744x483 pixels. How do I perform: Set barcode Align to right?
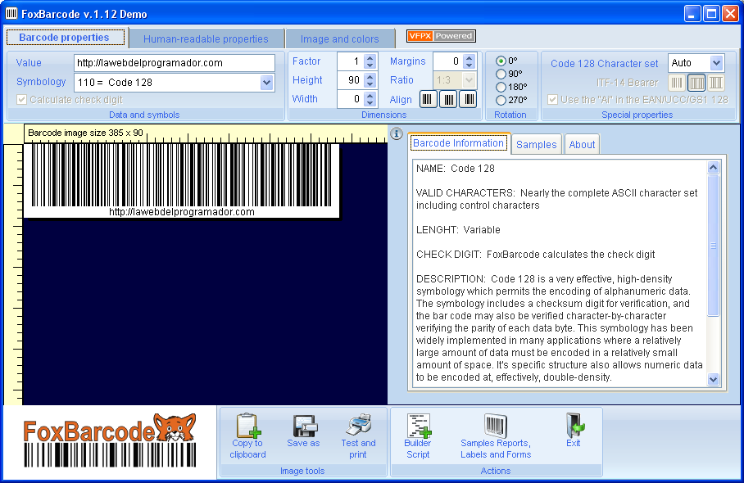[x=469, y=99]
